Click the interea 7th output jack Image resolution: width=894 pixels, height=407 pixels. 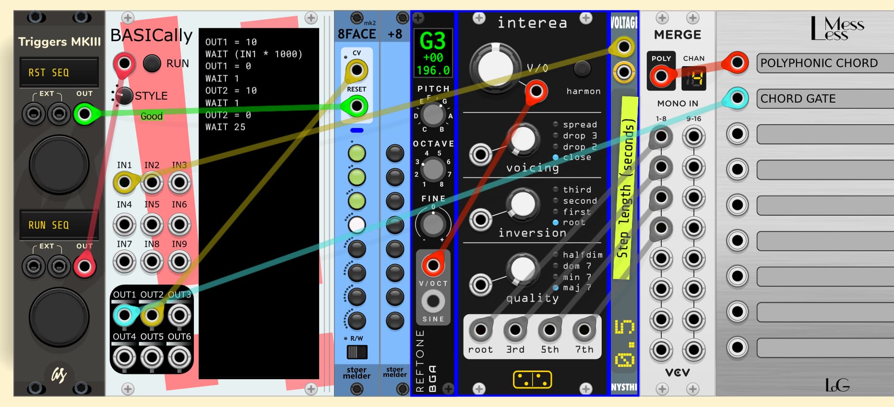(584, 330)
